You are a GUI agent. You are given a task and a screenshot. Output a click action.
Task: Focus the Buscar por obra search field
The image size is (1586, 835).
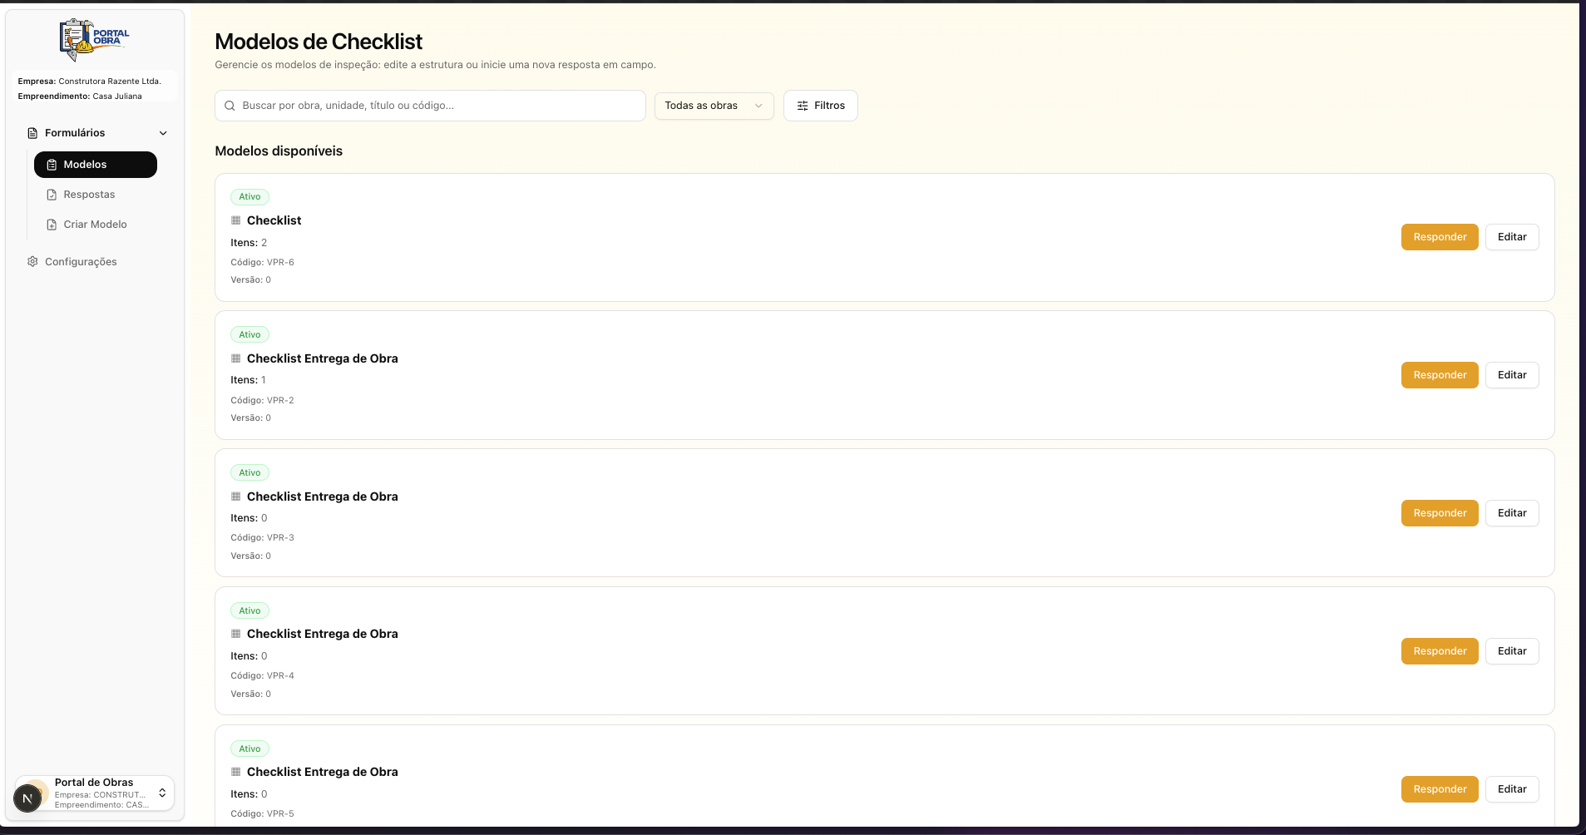click(430, 106)
